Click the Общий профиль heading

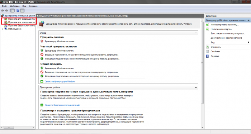[x=51, y=64]
